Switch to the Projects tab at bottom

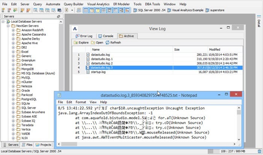coord(44,145)
